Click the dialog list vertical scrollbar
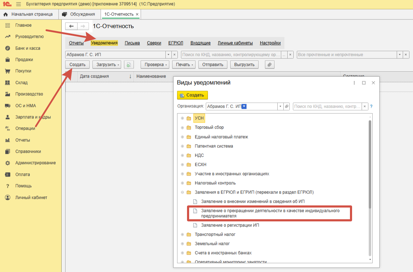The image size is (413, 272). (370, 163)
